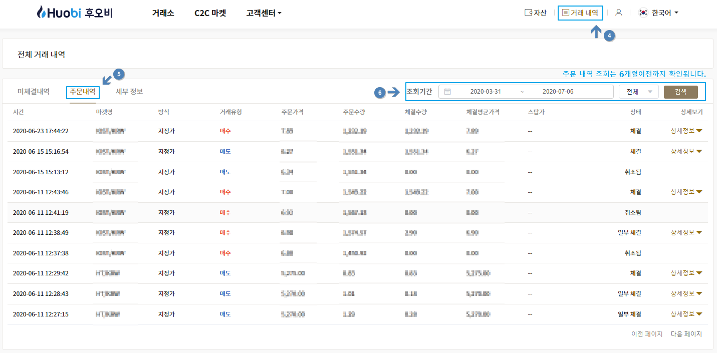Expand the 고객센터 dropdown
Screen dimensions: 717x353
pyautogui.click(x=264, y=13)
